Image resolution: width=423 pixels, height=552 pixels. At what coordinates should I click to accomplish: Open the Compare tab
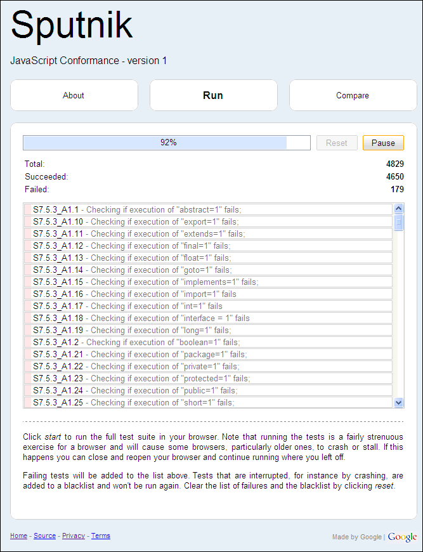pos(353,95)
